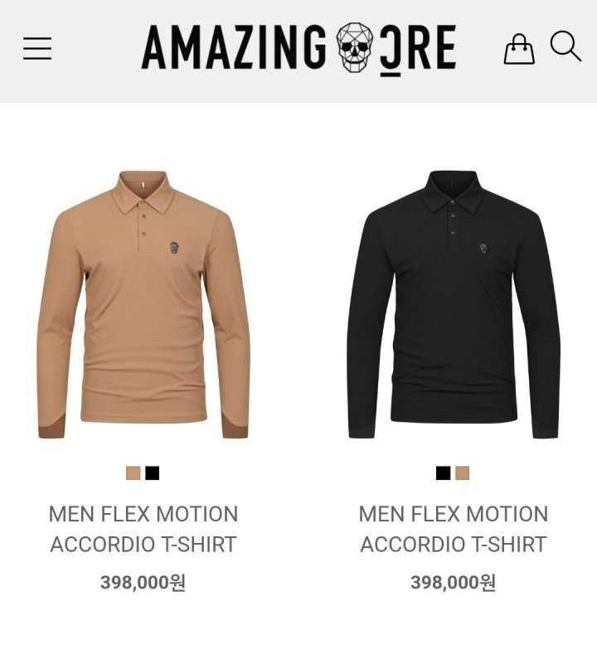Viewport: 597px width, 659px height.
Task: Select beige swatch under the beige shirt
Action: coord(133,472)
